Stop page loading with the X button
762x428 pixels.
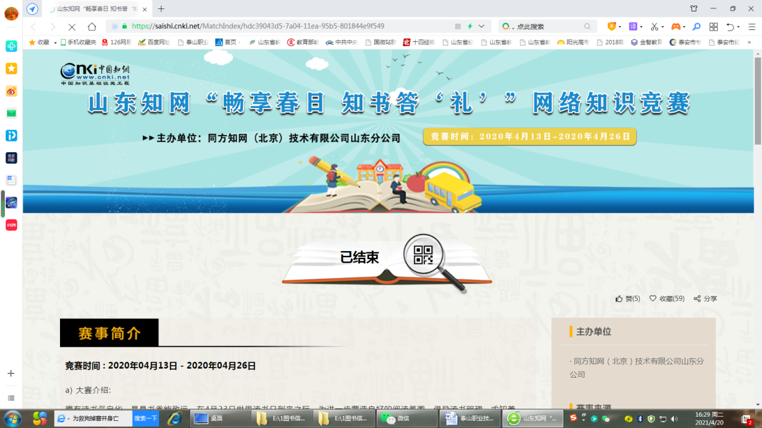pos(72,26)
